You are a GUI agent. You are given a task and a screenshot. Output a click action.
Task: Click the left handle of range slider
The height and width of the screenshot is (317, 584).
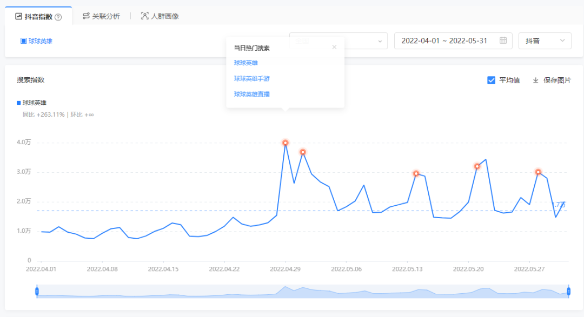tap(37, 291)
